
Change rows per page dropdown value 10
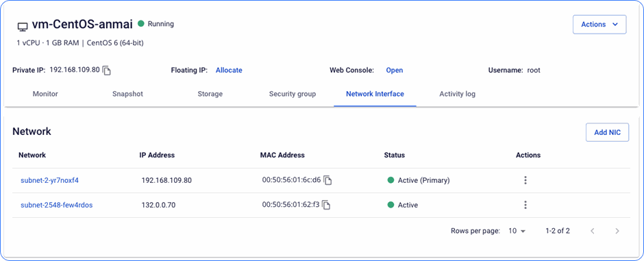(517, 231)
